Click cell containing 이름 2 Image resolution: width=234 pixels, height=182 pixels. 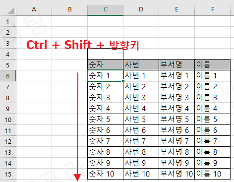tap(212, 87)
